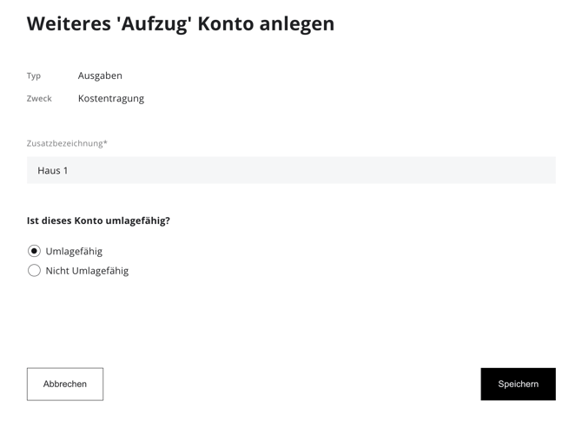Click the 'Typ' label
582x421 pixels.
34,76
